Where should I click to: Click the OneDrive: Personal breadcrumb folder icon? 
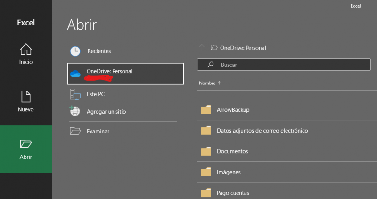pos(214,48)
